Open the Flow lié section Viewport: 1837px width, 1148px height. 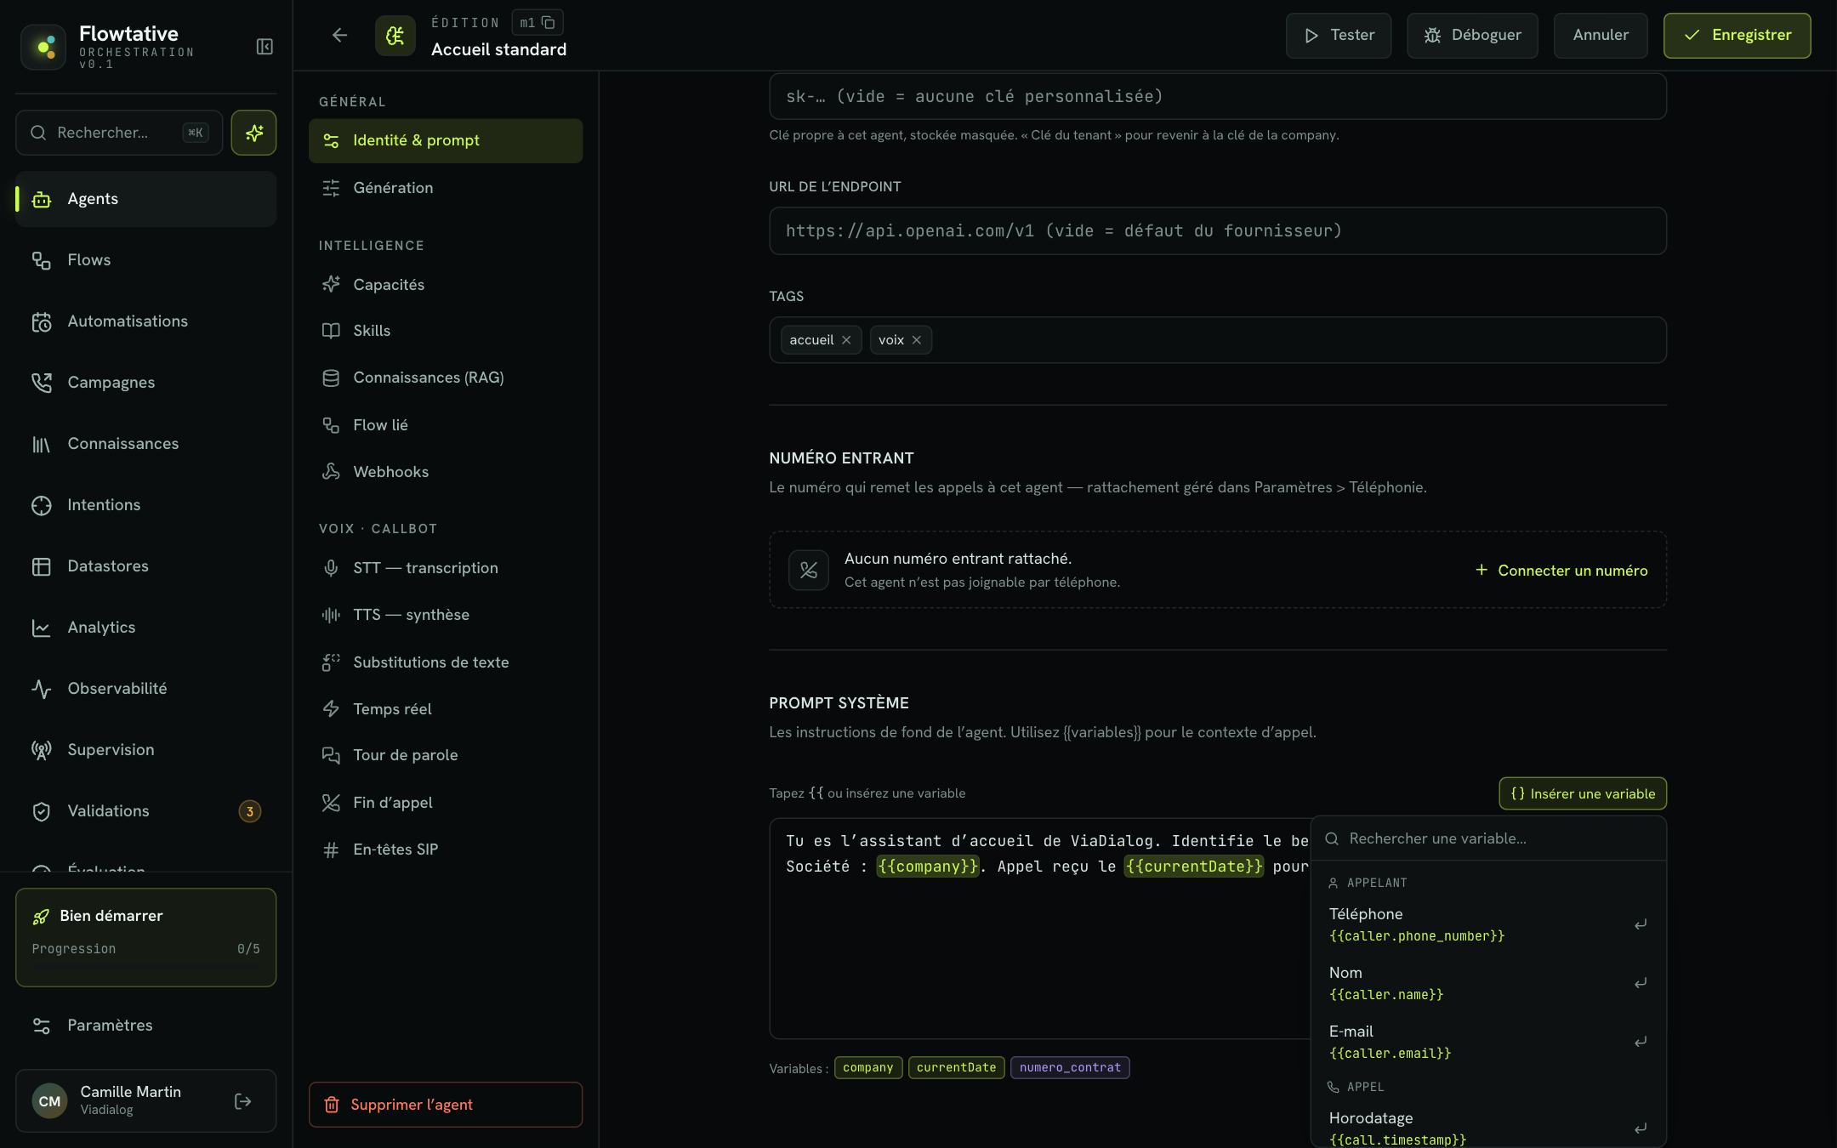coord(446,425)
